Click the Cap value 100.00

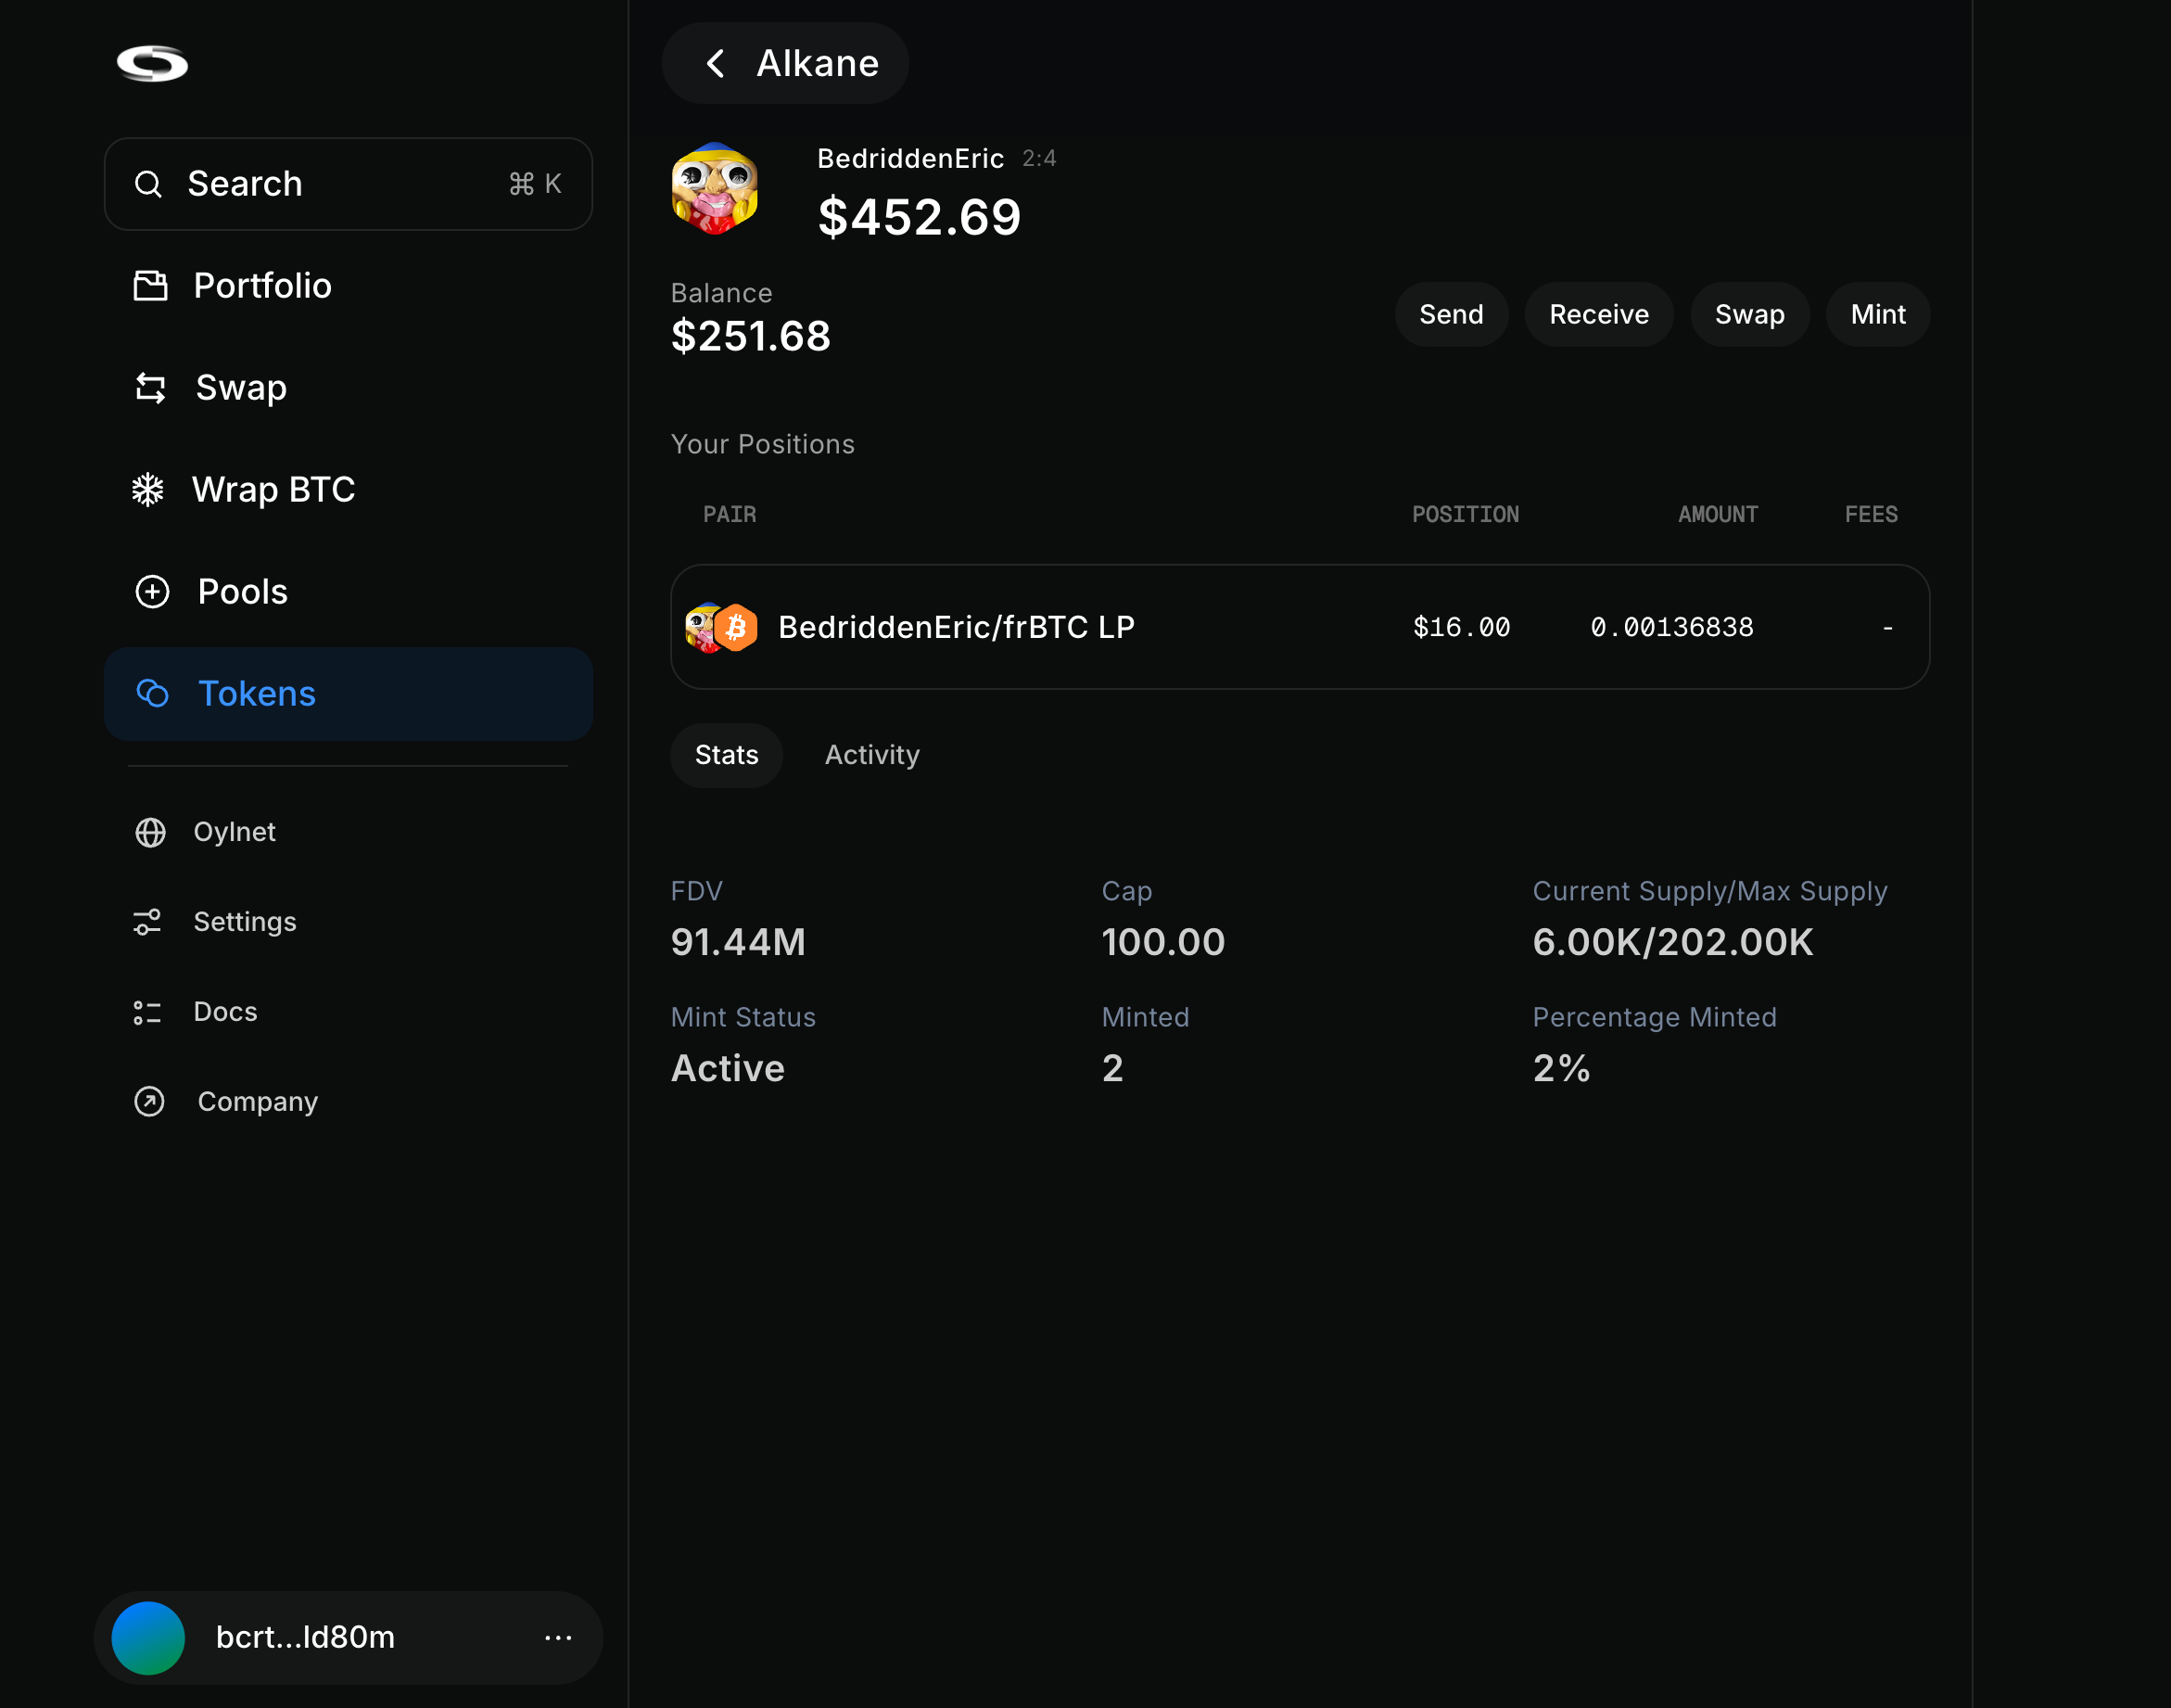coord(1163,942)
